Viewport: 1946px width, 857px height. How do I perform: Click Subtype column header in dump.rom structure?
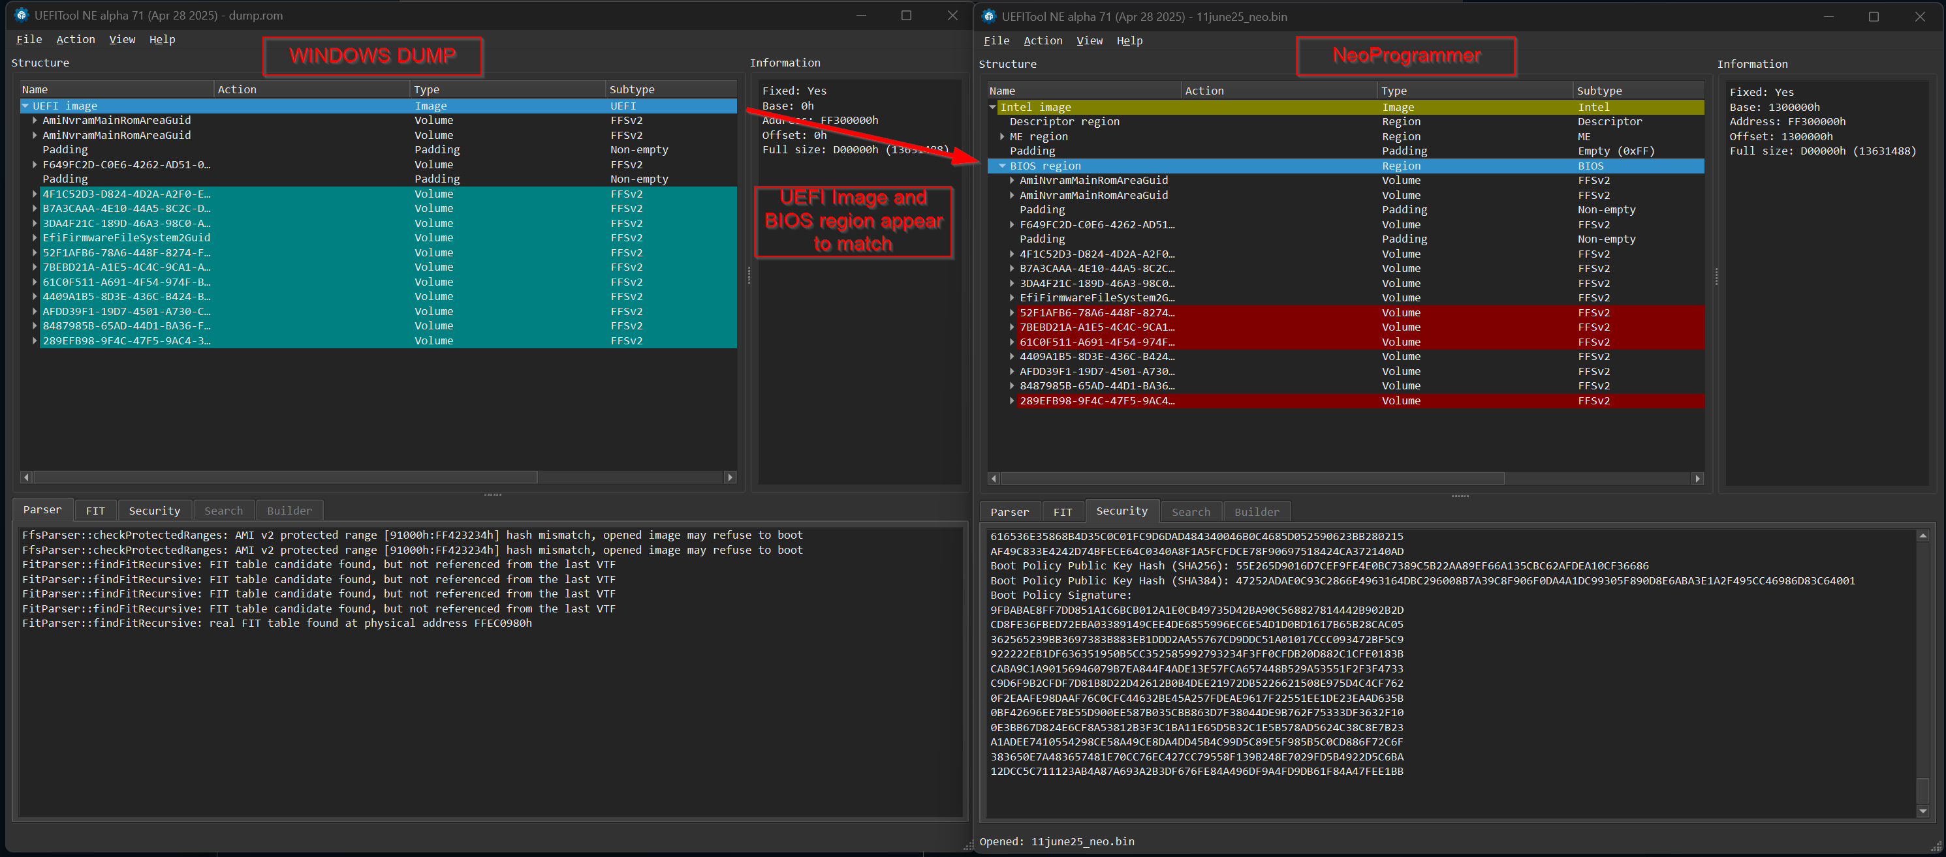pos(671,90)
